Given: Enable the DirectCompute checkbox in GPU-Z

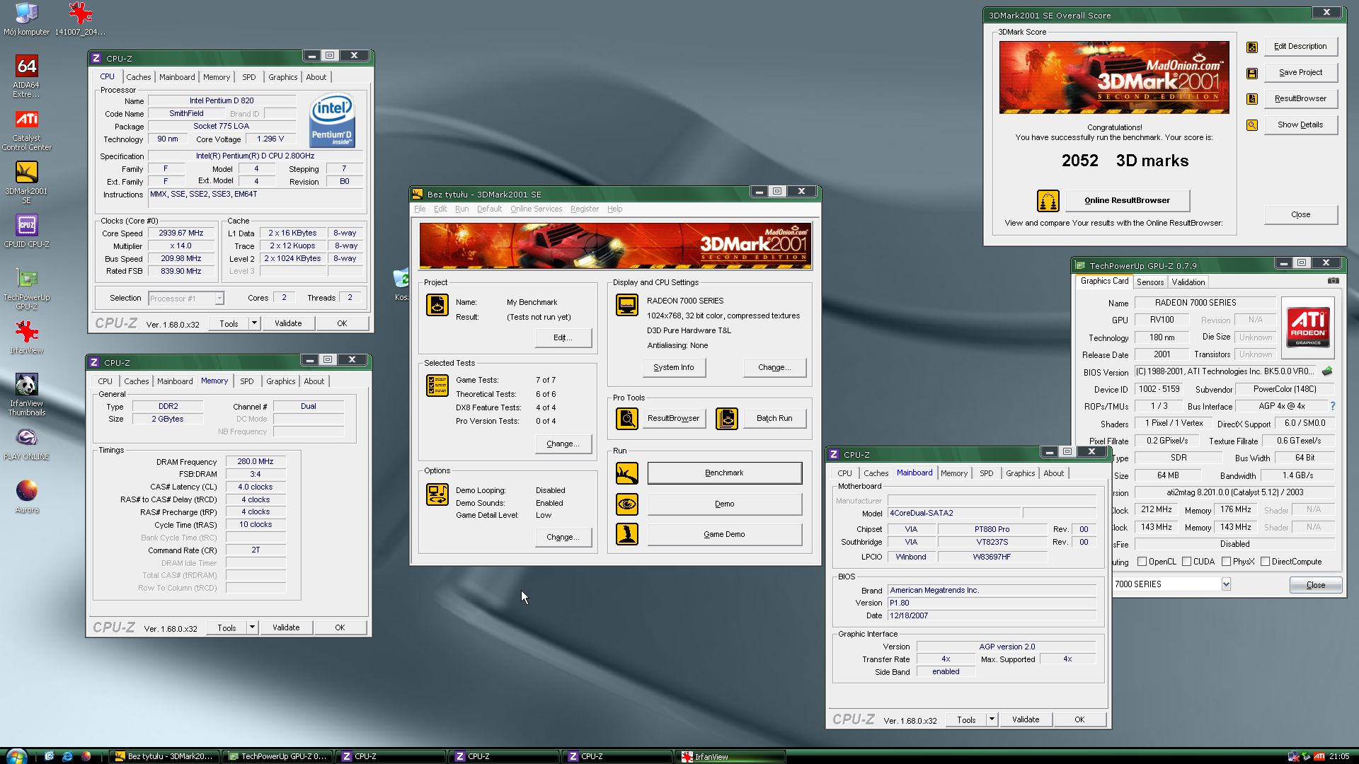Looking at the screenshot, I should tap(1265, 562).
